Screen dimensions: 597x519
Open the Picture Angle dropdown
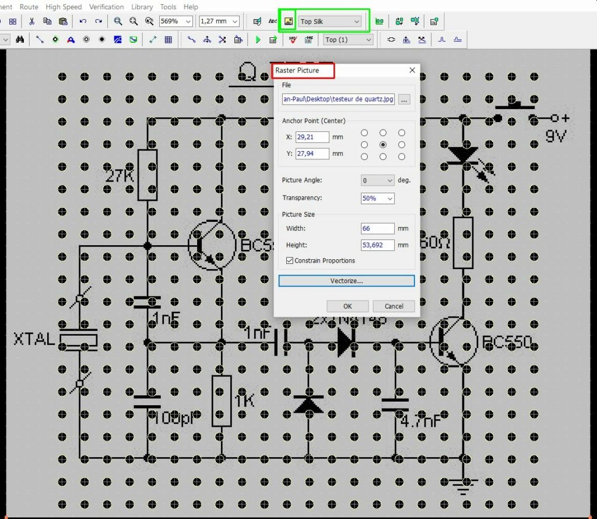[377, 180]
